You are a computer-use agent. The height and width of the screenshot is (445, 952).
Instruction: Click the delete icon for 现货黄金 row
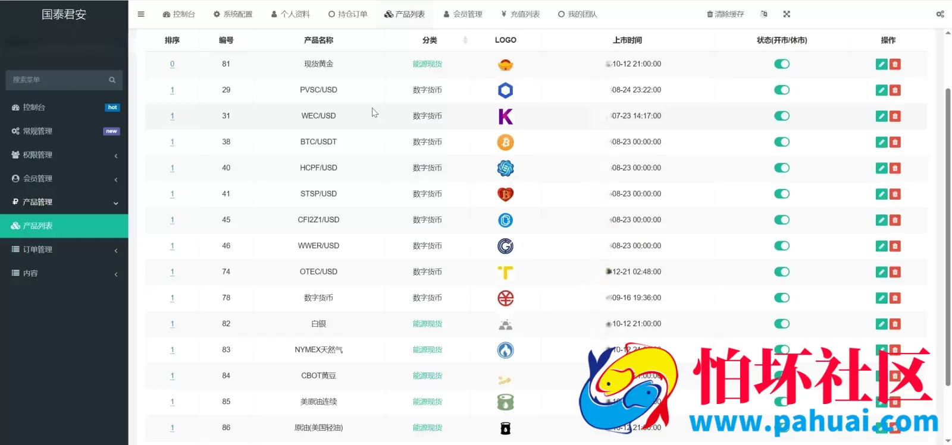pyautogui.click(x=895, y=64)
